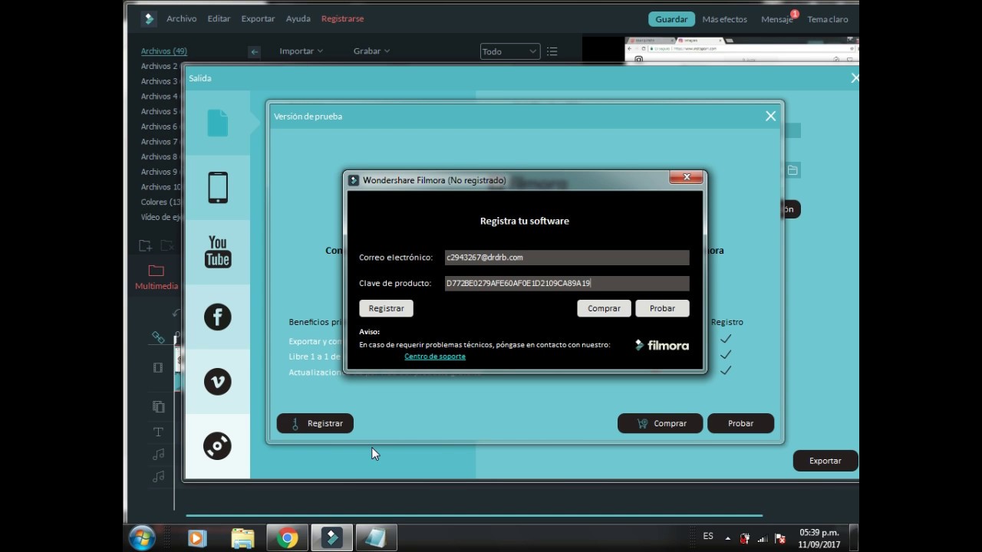The height and width of the screenshot is (552, 982).
Task: Select the text track T icon
Action: (x=158, y=432)
